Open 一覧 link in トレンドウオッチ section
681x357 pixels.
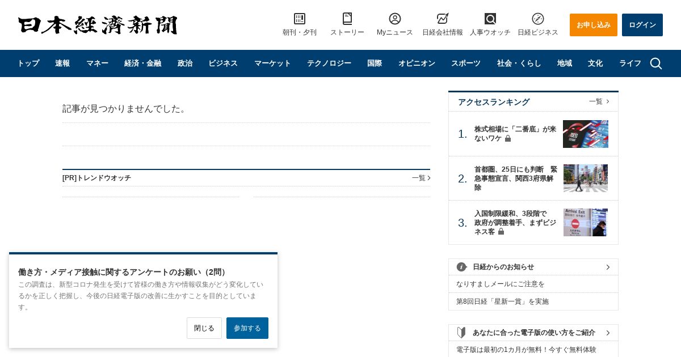coord(421,178)
